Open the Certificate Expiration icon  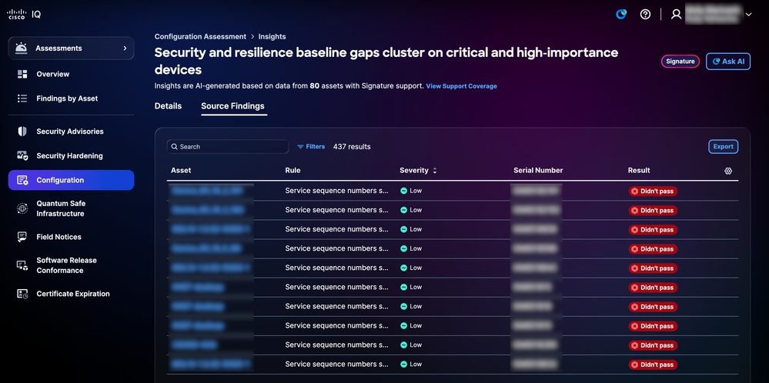[22, 294]
